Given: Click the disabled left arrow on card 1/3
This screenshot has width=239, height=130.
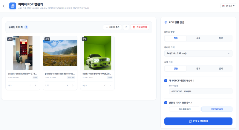Looking at the screenshot, I should point(30,85).
